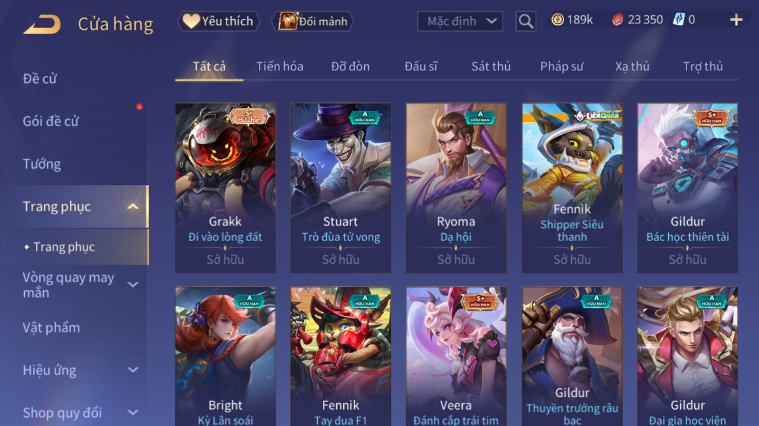Select the Sát thủ tab
The image size is (759, 426).
(x=491, y=66)
